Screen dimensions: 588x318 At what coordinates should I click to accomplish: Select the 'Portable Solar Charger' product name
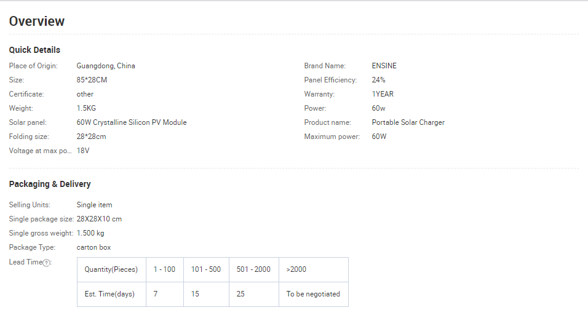point(408,122)
